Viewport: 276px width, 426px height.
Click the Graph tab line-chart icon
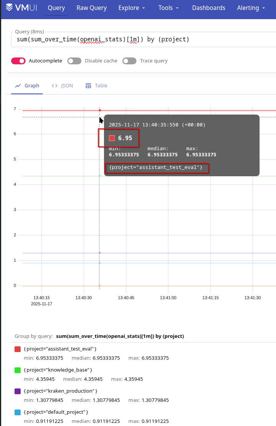[x=18, y=86]
